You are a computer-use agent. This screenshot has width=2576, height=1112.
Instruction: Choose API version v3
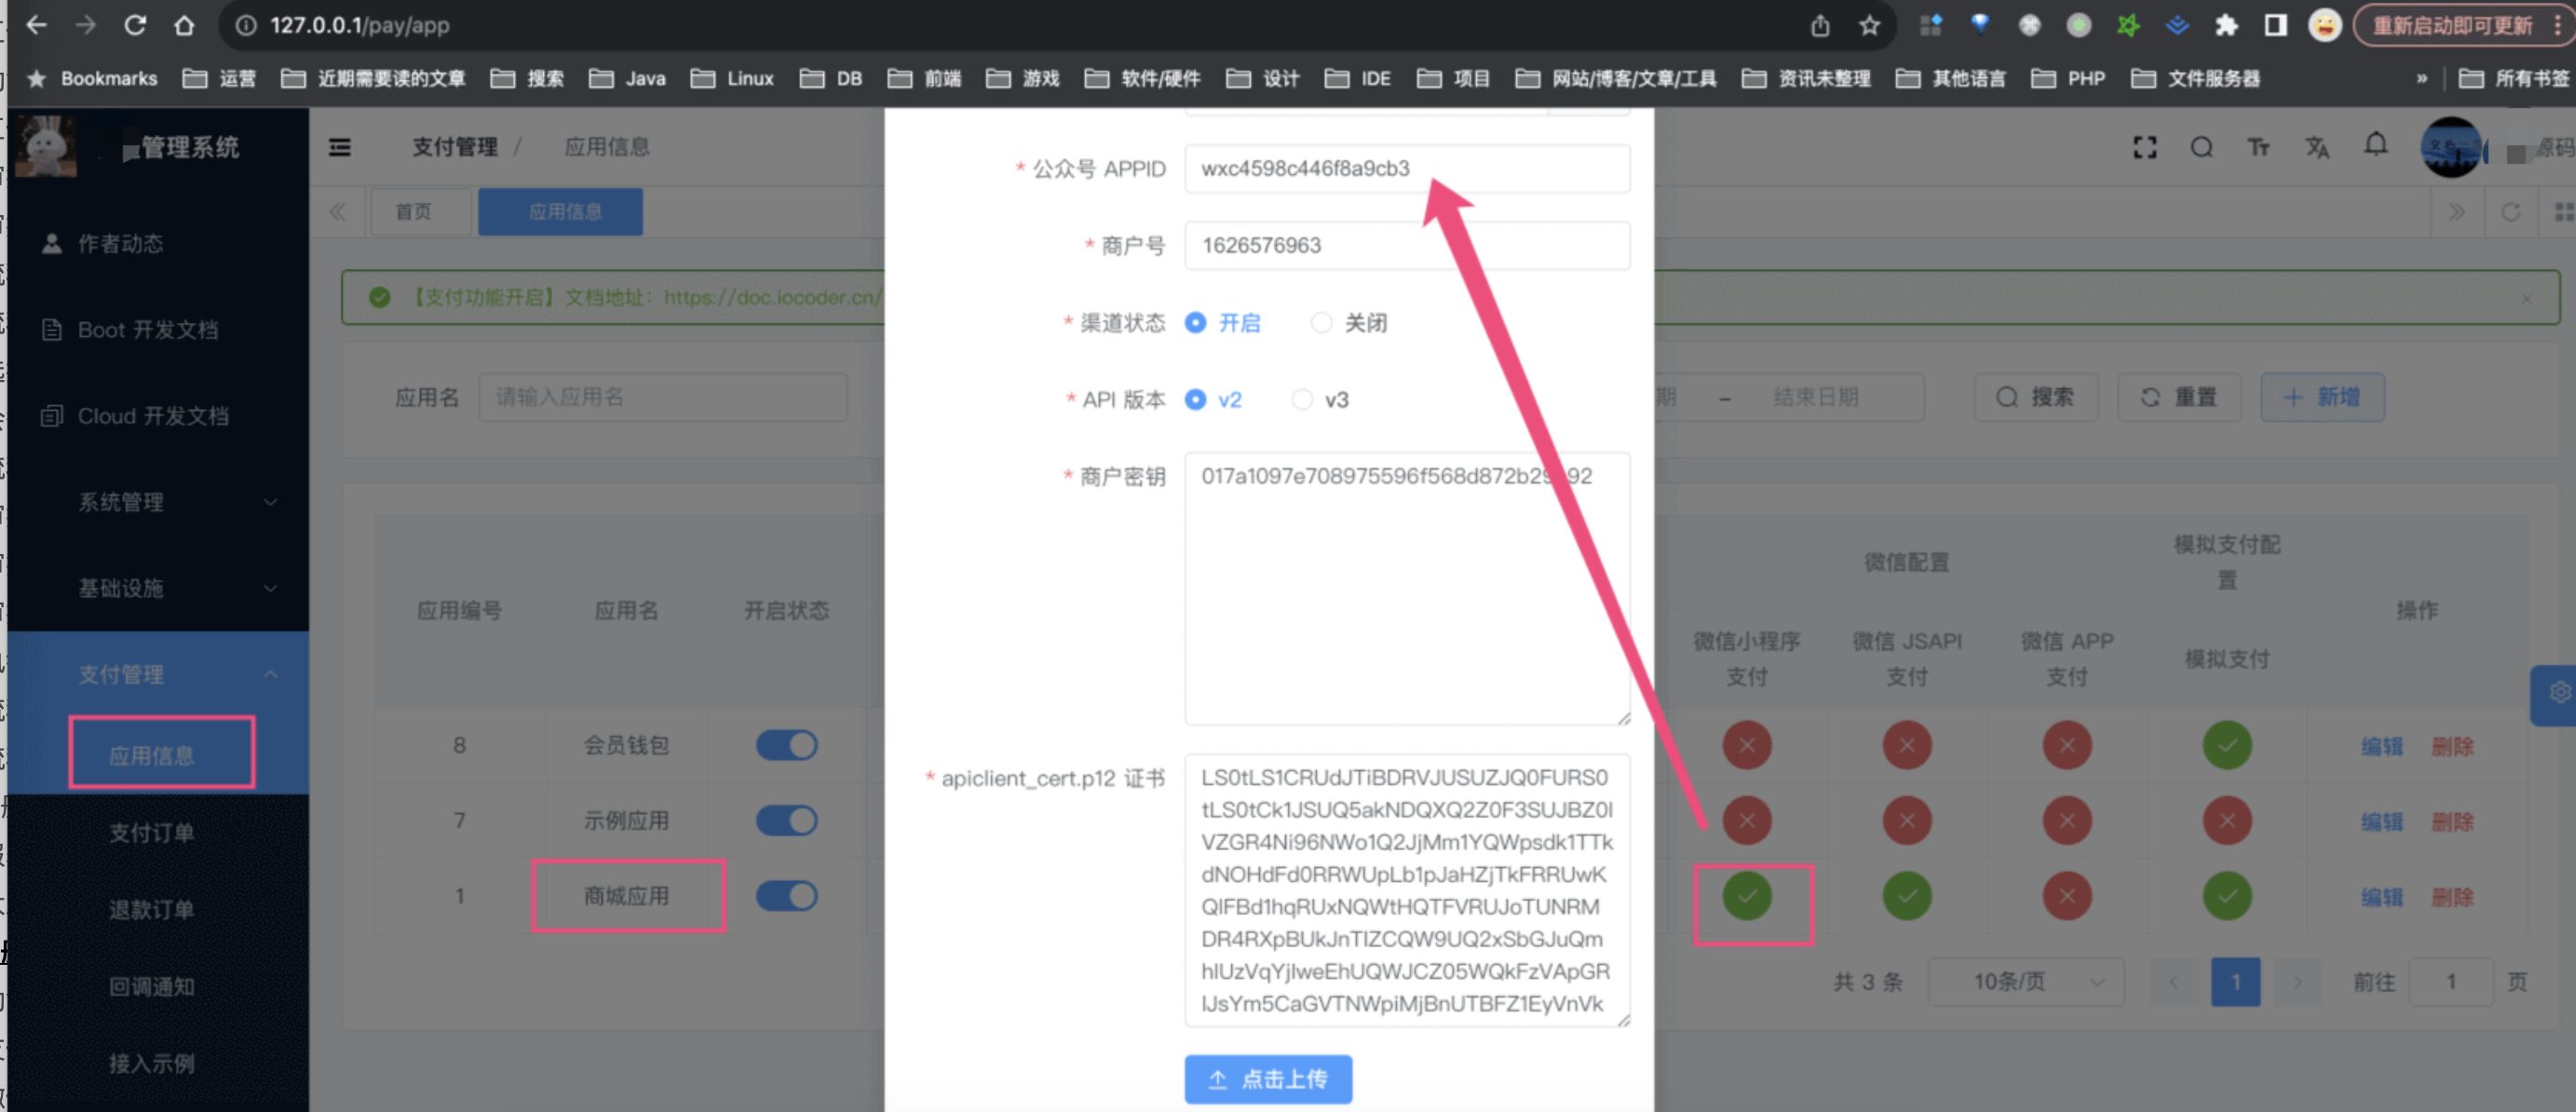point(1320,400)
